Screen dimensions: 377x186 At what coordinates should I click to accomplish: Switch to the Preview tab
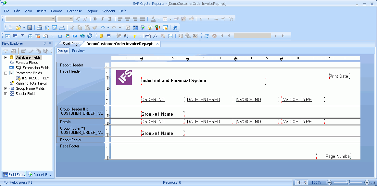78,51
